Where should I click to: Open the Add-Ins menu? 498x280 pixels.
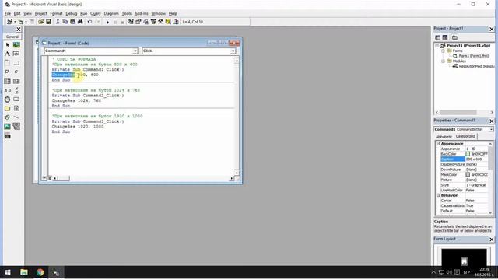(142, 14)
